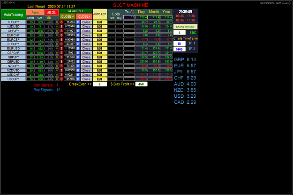293x195 pixels.
Task: Click the $ Day Profit value field
Action: pyautogui.click(x=141, y=84)
